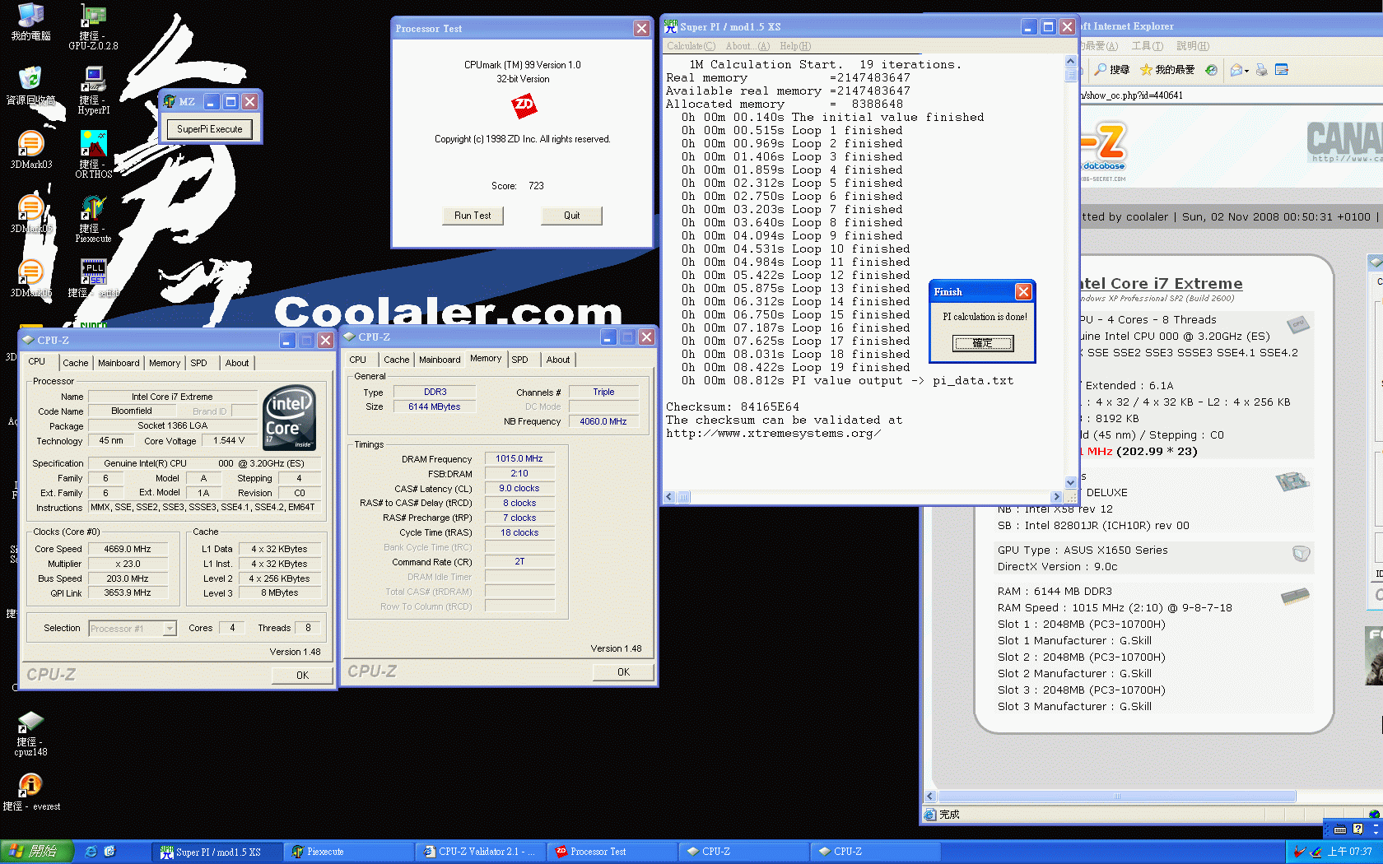Click the Internet Explorer horizontal scrollbar
The height and width of the screenshot is (864, 1383).
(x=1117, y=797)
